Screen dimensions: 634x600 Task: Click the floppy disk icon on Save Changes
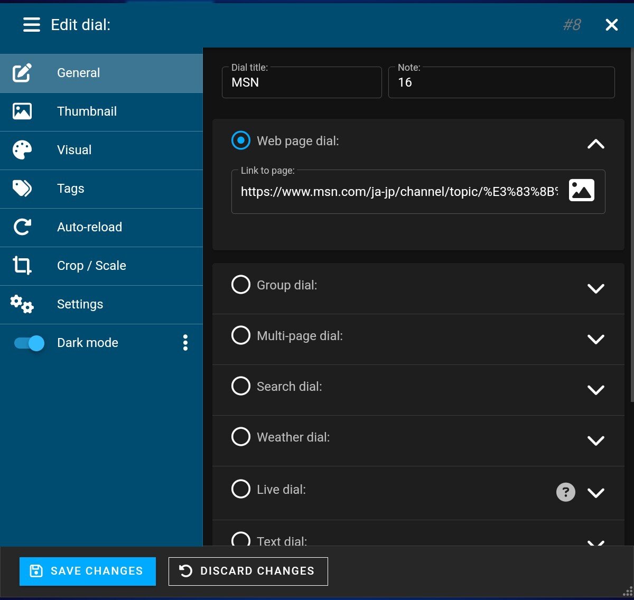point(36,571)
